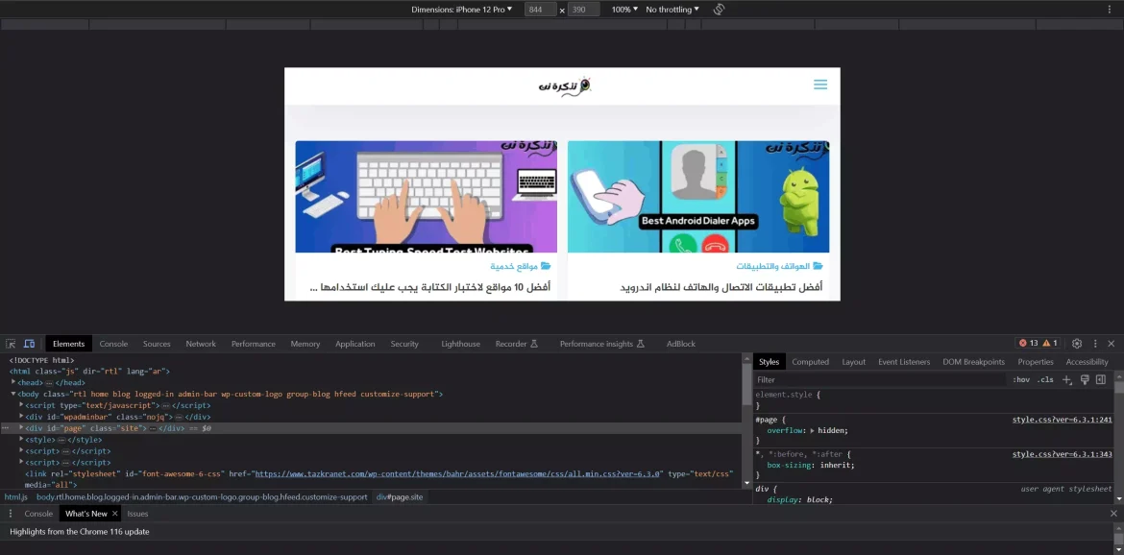This screenshot has width=1124, height=555.
Task: Open device toolbar three-dot options menu
Action: click(x=1110, y=10)
